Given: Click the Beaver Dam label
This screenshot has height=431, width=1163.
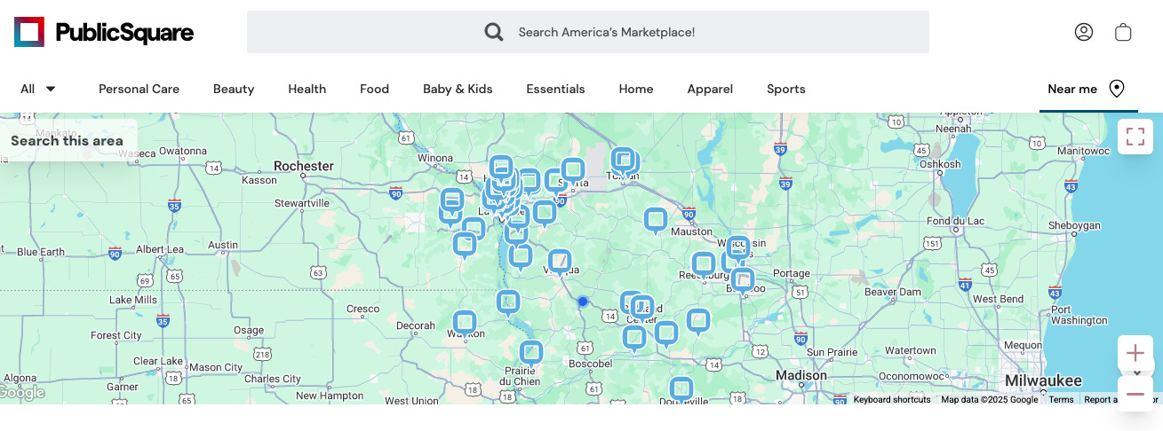Looking at the screenshot, I should point(893,292).
